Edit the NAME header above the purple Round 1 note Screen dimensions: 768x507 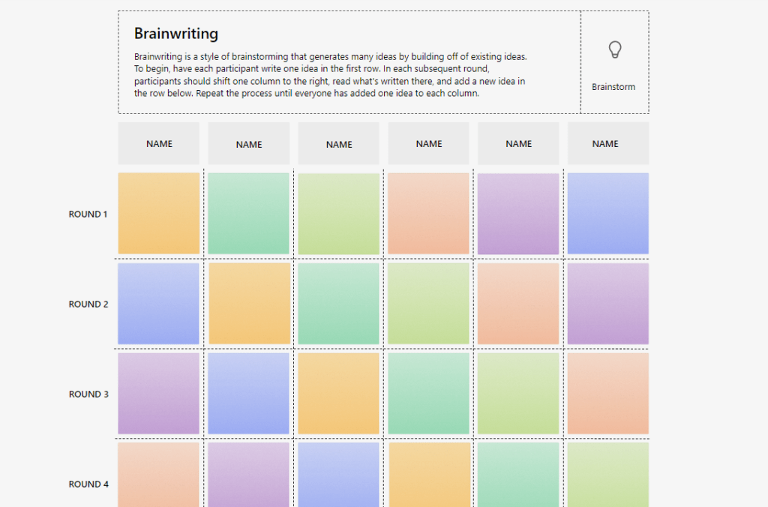pyautogui.click(x=518, y=144)
